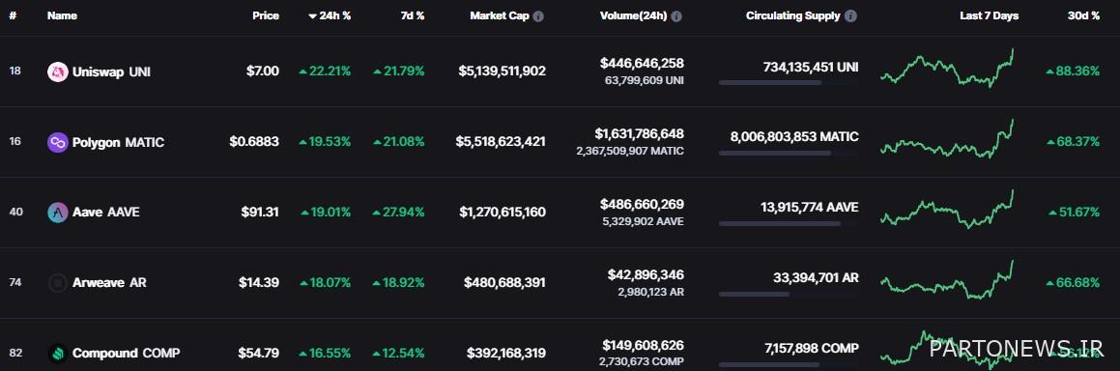Click the Uniswap coin logo icon
The height and width of the screenshot is (371, 1120).
[57, 71]
